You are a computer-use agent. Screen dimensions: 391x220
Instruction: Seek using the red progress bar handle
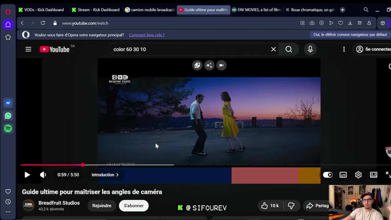[83, 165]
